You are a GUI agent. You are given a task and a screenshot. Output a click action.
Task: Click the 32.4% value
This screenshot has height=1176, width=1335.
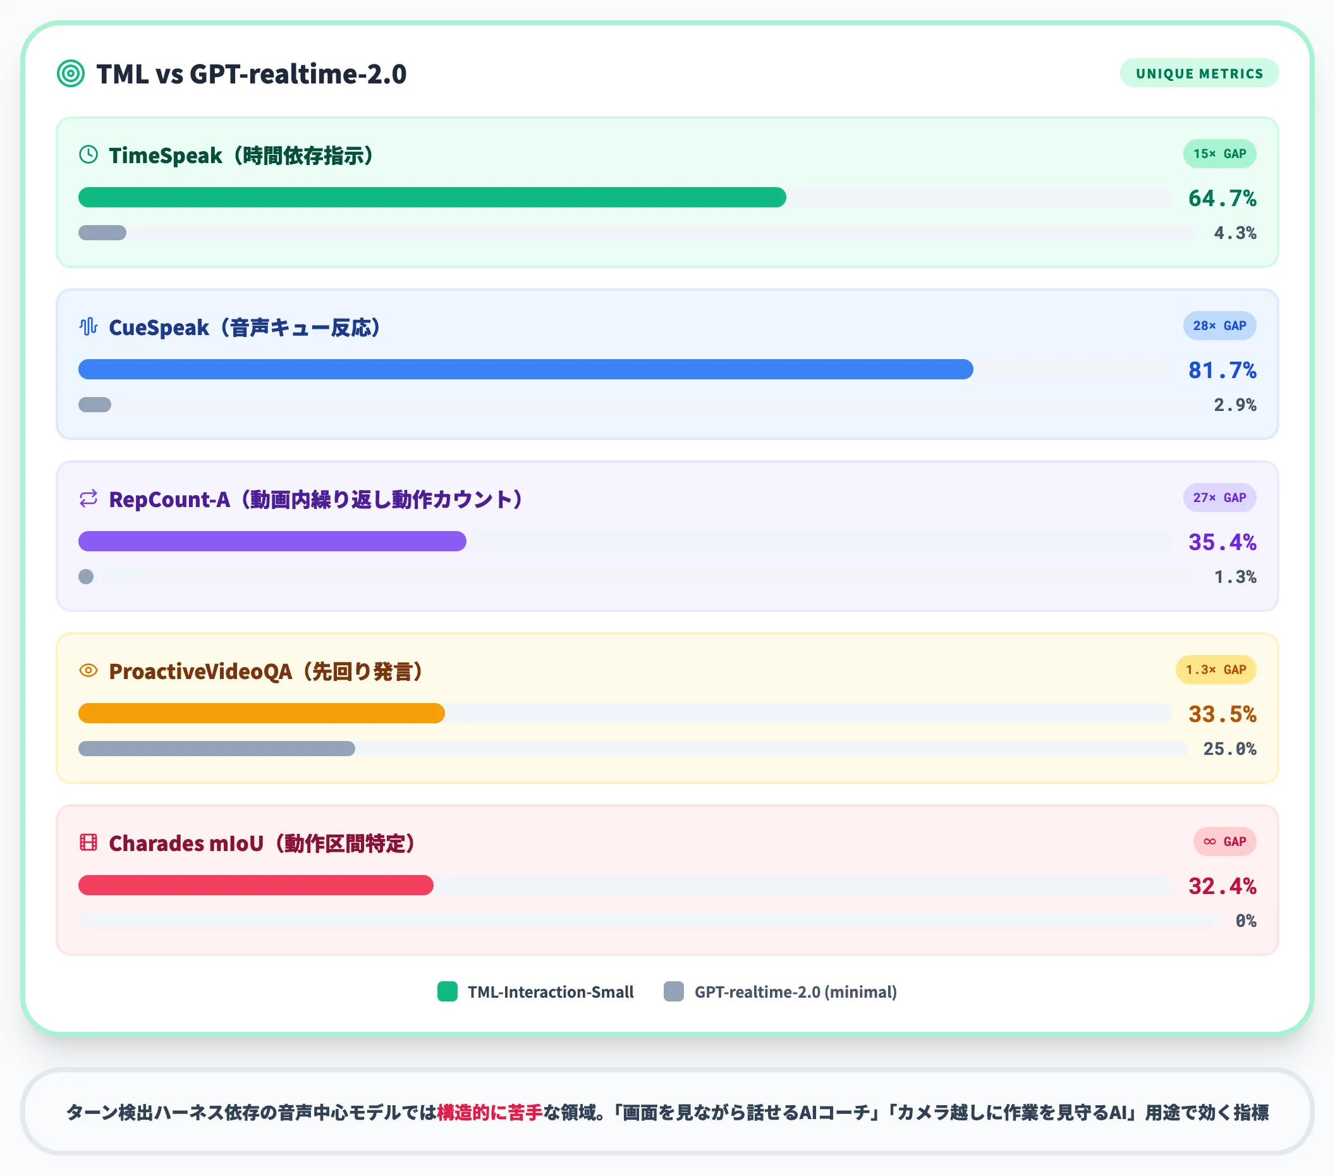click(x=1222, y=885)
